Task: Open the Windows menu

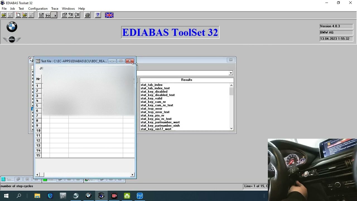Action: (x=68, y=9)
